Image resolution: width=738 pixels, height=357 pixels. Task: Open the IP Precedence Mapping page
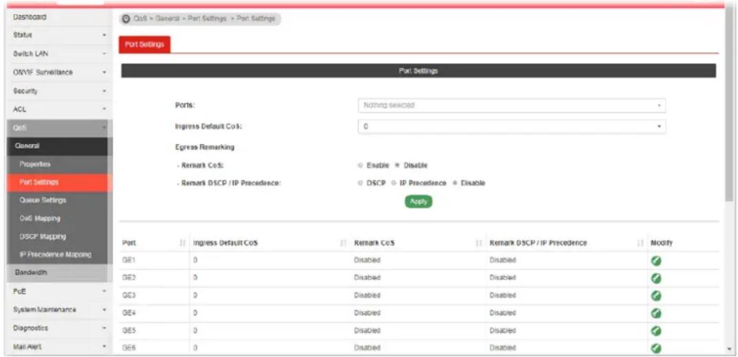click(56, 255)
